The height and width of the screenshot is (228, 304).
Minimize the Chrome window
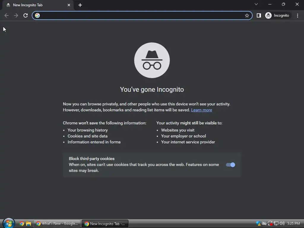tap(270, 4)
